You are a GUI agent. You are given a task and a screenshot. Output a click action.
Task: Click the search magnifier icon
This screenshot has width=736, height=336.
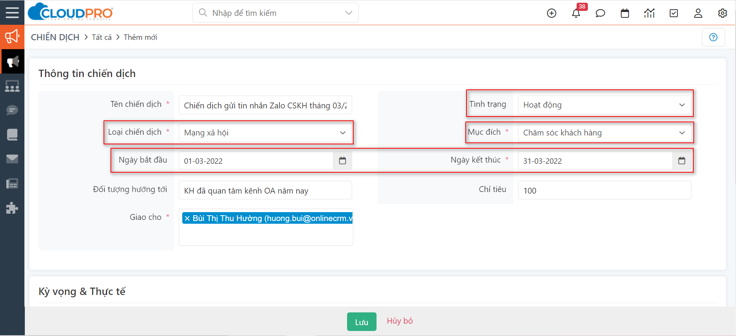(203, 13)
